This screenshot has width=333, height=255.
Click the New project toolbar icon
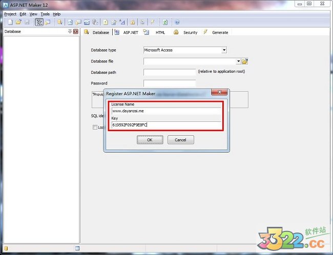point(10,22)
